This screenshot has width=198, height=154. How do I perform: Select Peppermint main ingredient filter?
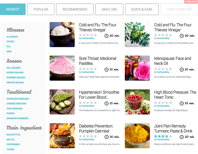[x=13, y=144]
